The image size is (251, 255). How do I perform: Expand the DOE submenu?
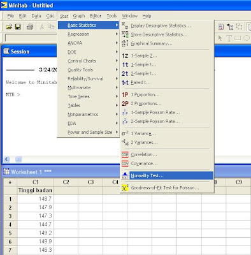(89, 52)
